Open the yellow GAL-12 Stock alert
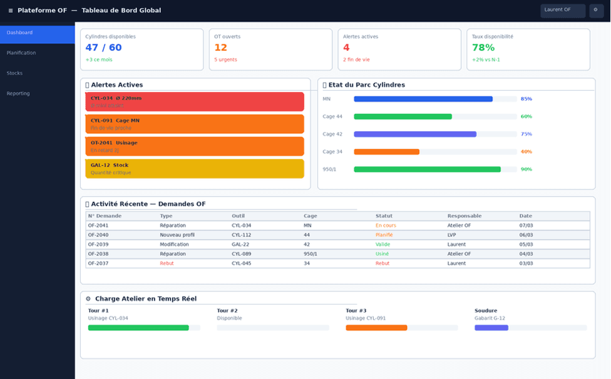This screenshot has height=379, width=611. pos(195,168)
